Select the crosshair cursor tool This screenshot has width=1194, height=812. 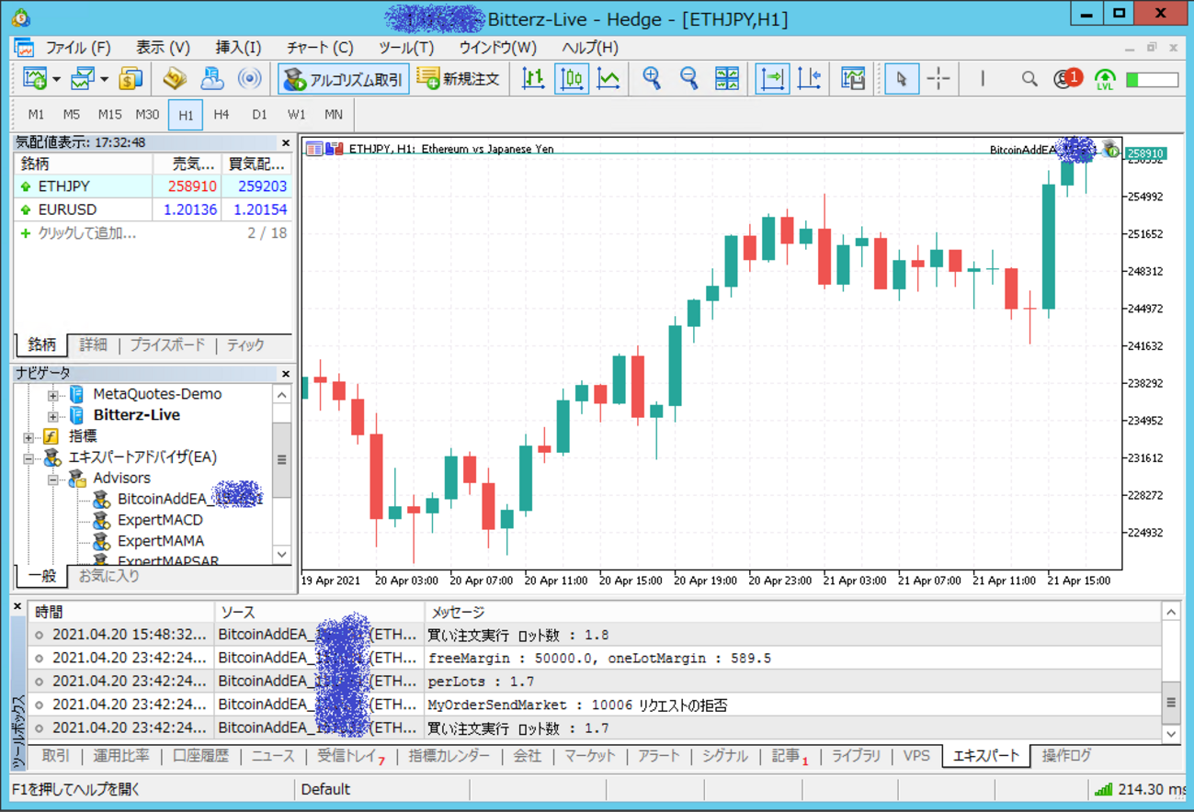(x=938, y=79)
